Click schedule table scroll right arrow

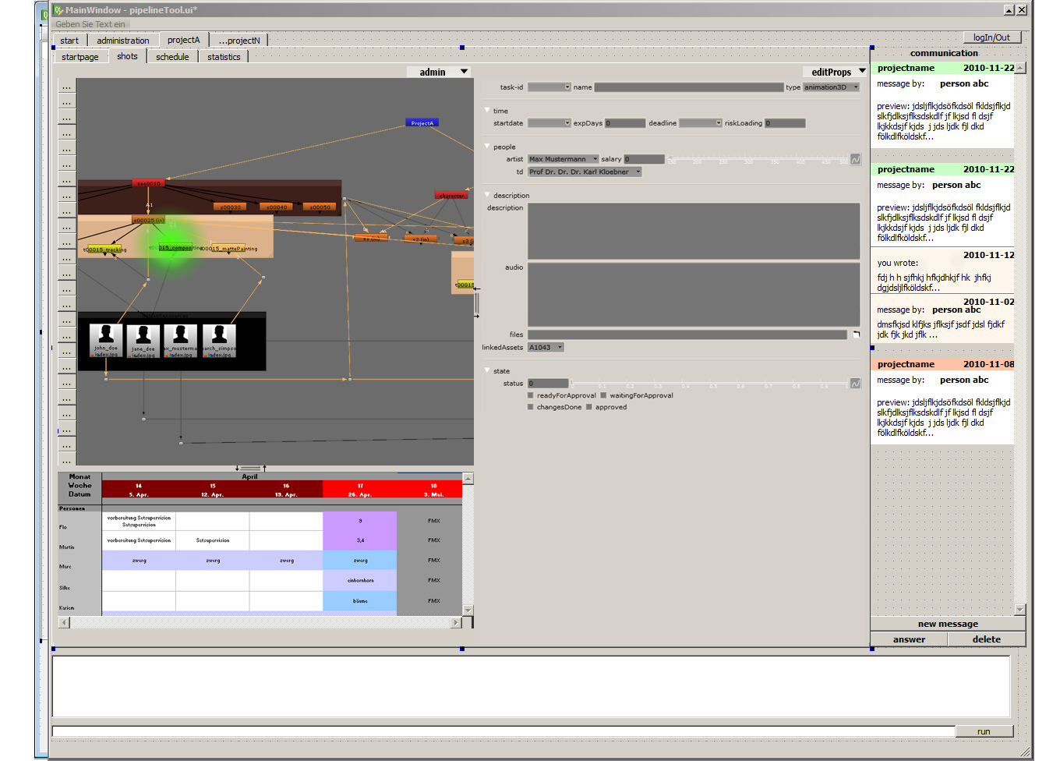[x=456, y=622]
